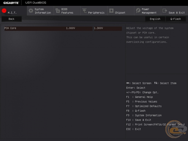Screen dimensions: 188x141
Task: Switch to the Power Management tab label
Action: [x=149, y=11]
